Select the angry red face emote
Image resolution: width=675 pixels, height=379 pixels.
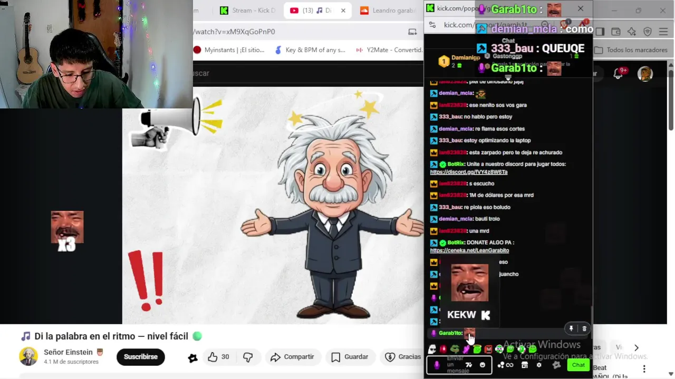click(488, 349)
